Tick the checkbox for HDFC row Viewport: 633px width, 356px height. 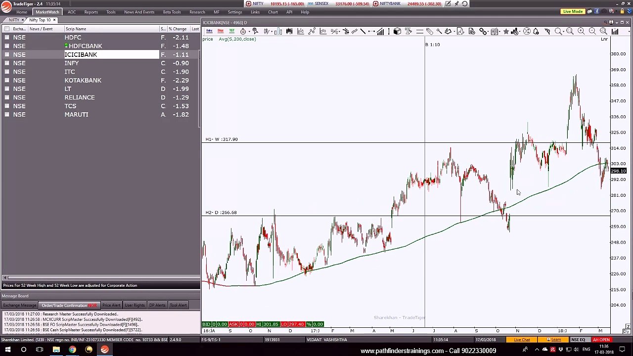point(7,38)
